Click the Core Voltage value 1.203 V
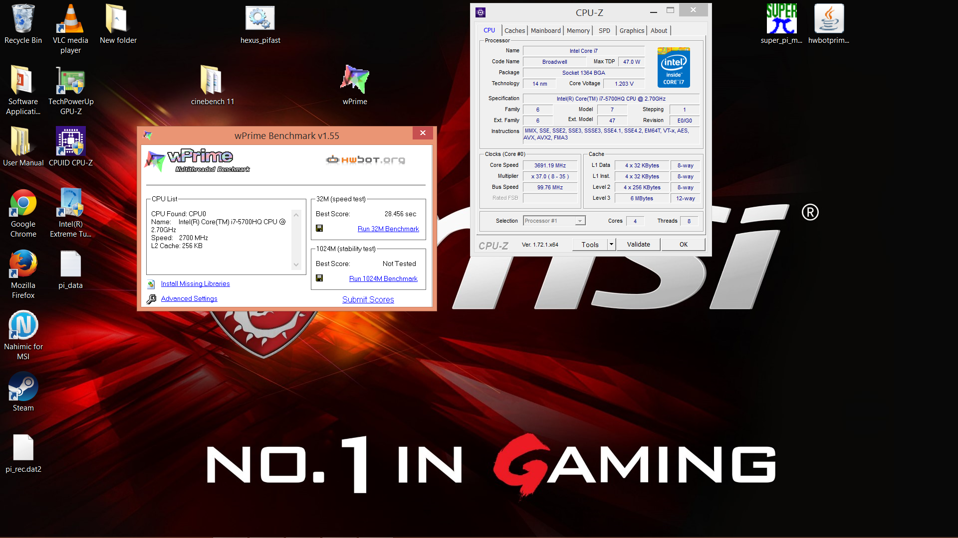The image size is (958, 538). point(624,84)
